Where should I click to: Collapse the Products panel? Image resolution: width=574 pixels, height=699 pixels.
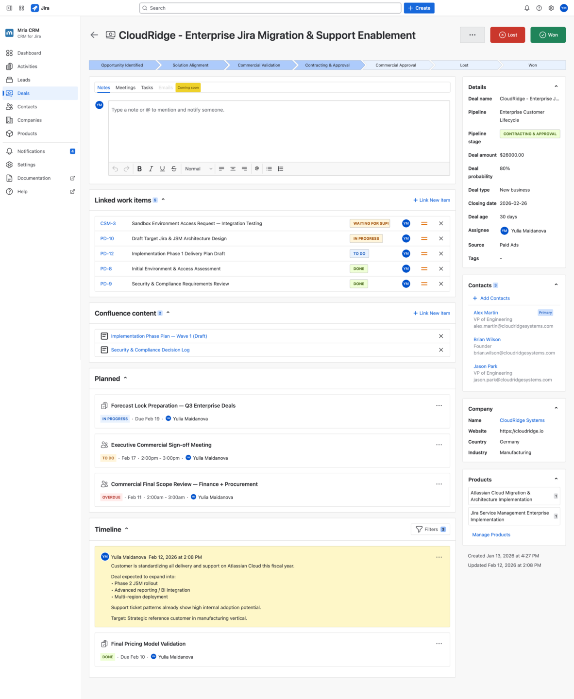coord(556,479)
